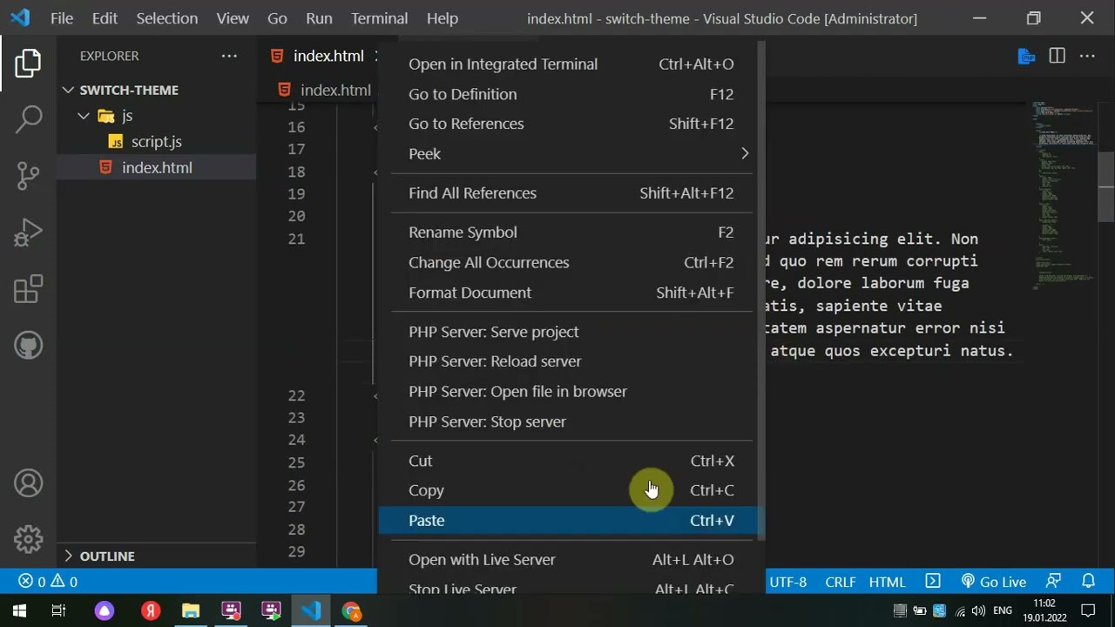Image resolution: width=1115 pixels, height=627 pixels.
Task: Open notifications bell in status bar
Action: pyautogui.click(x=1088, y=581)
